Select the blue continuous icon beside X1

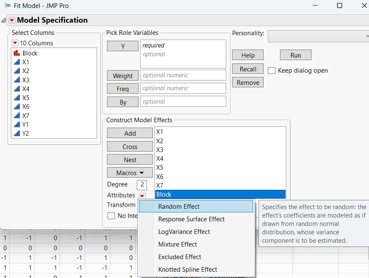[x=17, y=62]
